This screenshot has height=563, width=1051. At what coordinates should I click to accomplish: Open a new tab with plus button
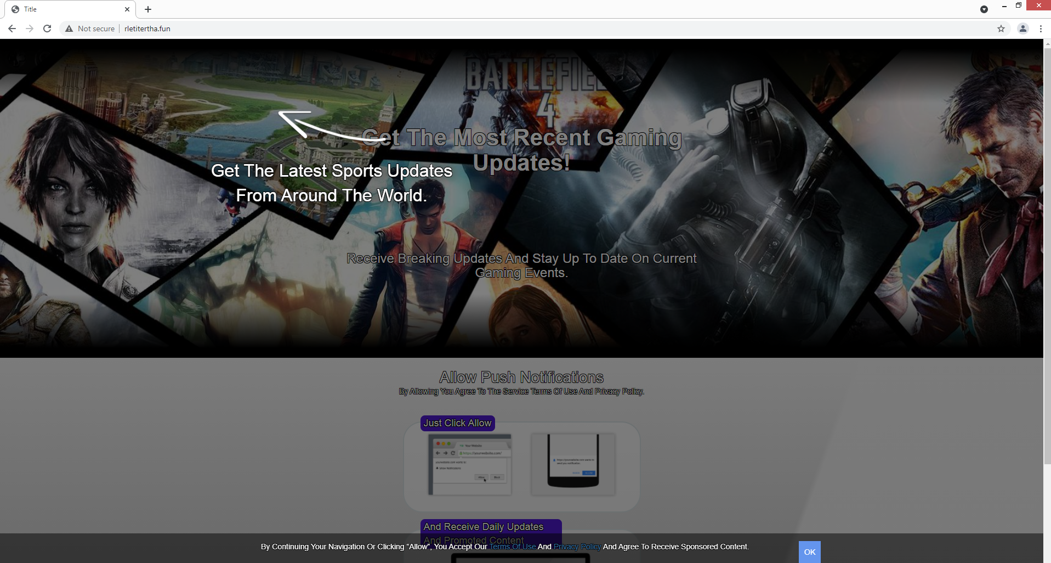click(x=148, y=9)
